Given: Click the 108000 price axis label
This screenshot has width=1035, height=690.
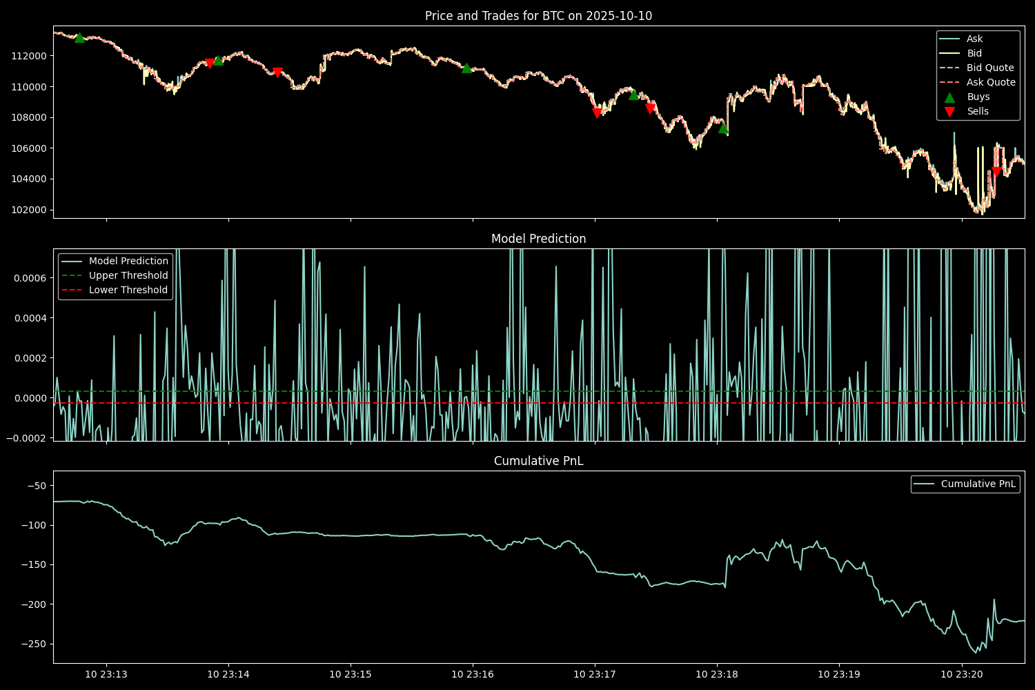Looking at the screenshot, I should click(29, 117).
